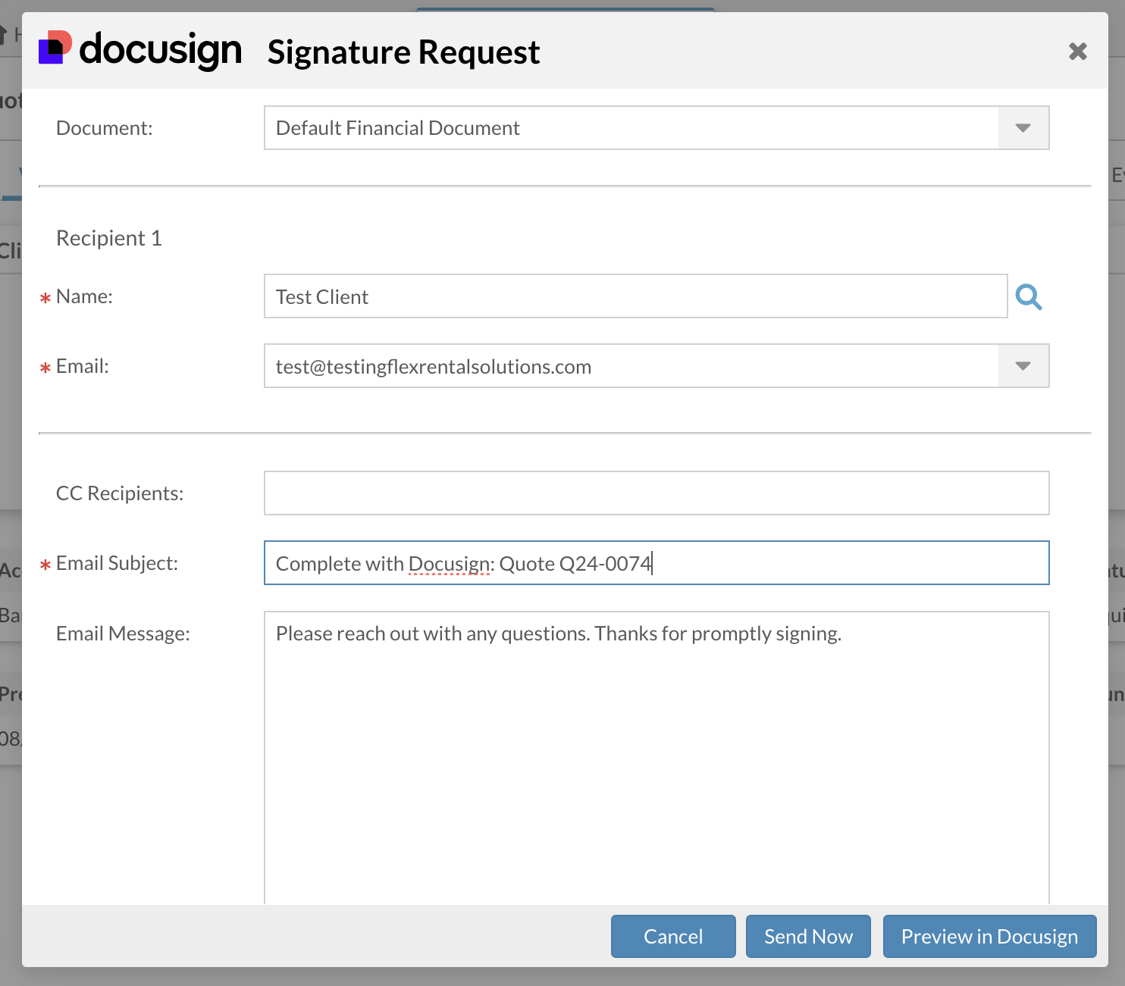Click the 'CC Recipients:' label
This screenshot has height=986, width=1125.
120,493
